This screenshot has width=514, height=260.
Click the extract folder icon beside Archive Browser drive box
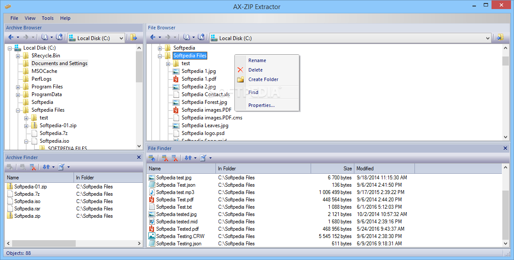tap(134, 38)
